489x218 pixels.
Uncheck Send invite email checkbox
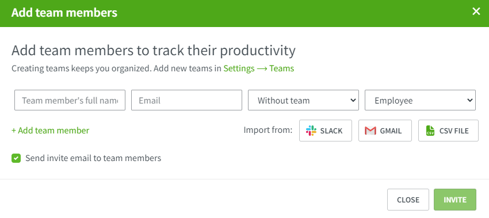click(16, 158)
